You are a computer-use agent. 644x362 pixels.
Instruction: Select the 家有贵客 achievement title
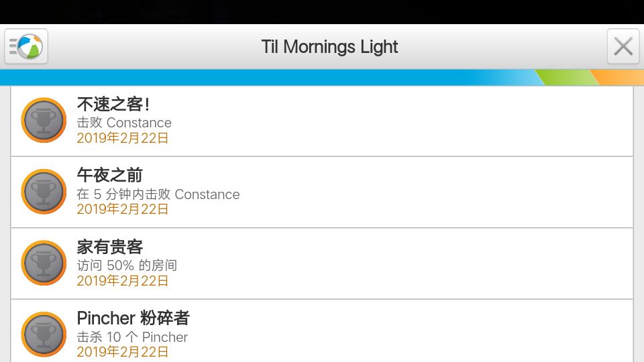tap(110, 247)
